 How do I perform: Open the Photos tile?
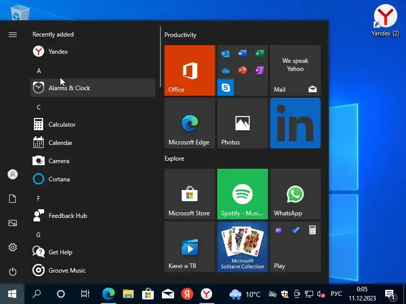coord(243,123)
